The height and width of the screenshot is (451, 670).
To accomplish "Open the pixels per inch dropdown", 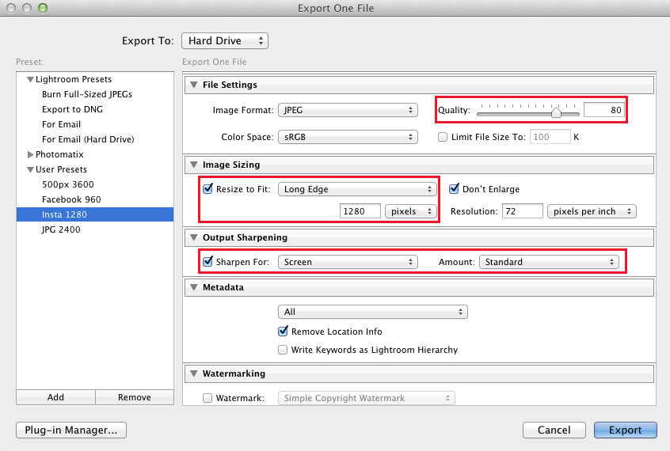I will [592, 211].
